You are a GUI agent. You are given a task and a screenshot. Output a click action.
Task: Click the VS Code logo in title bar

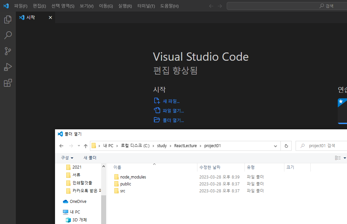point(6,6)
